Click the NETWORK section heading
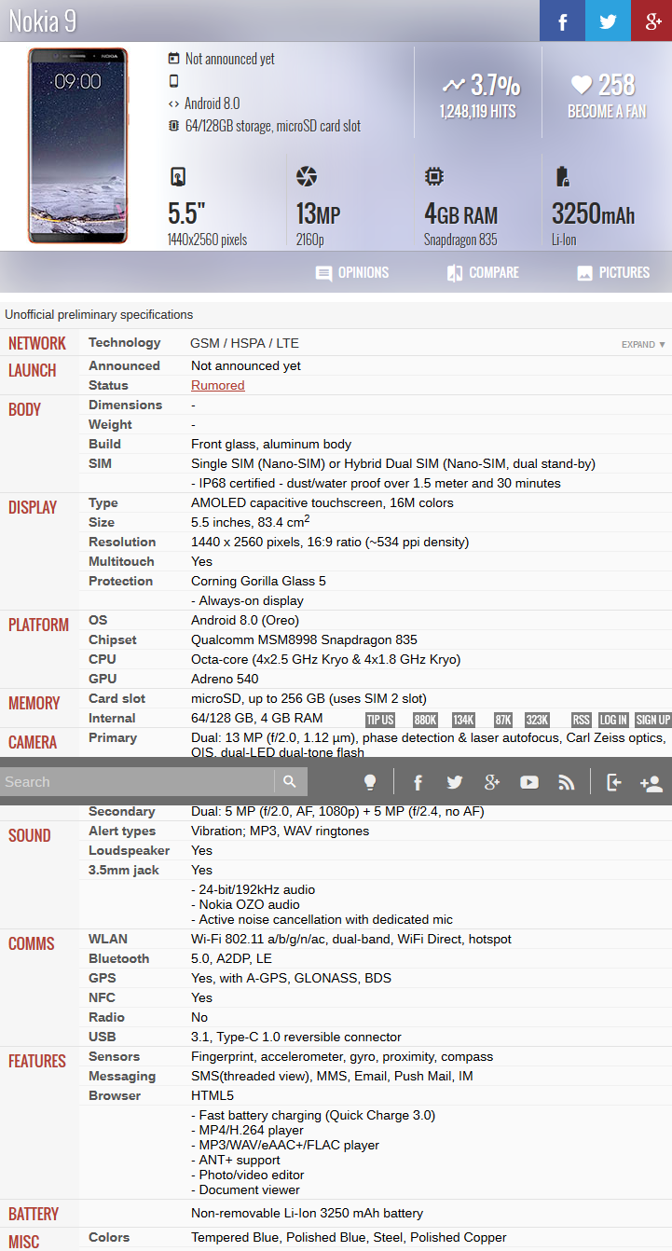This screenshot has height=1251, width=672. point(37,343)
